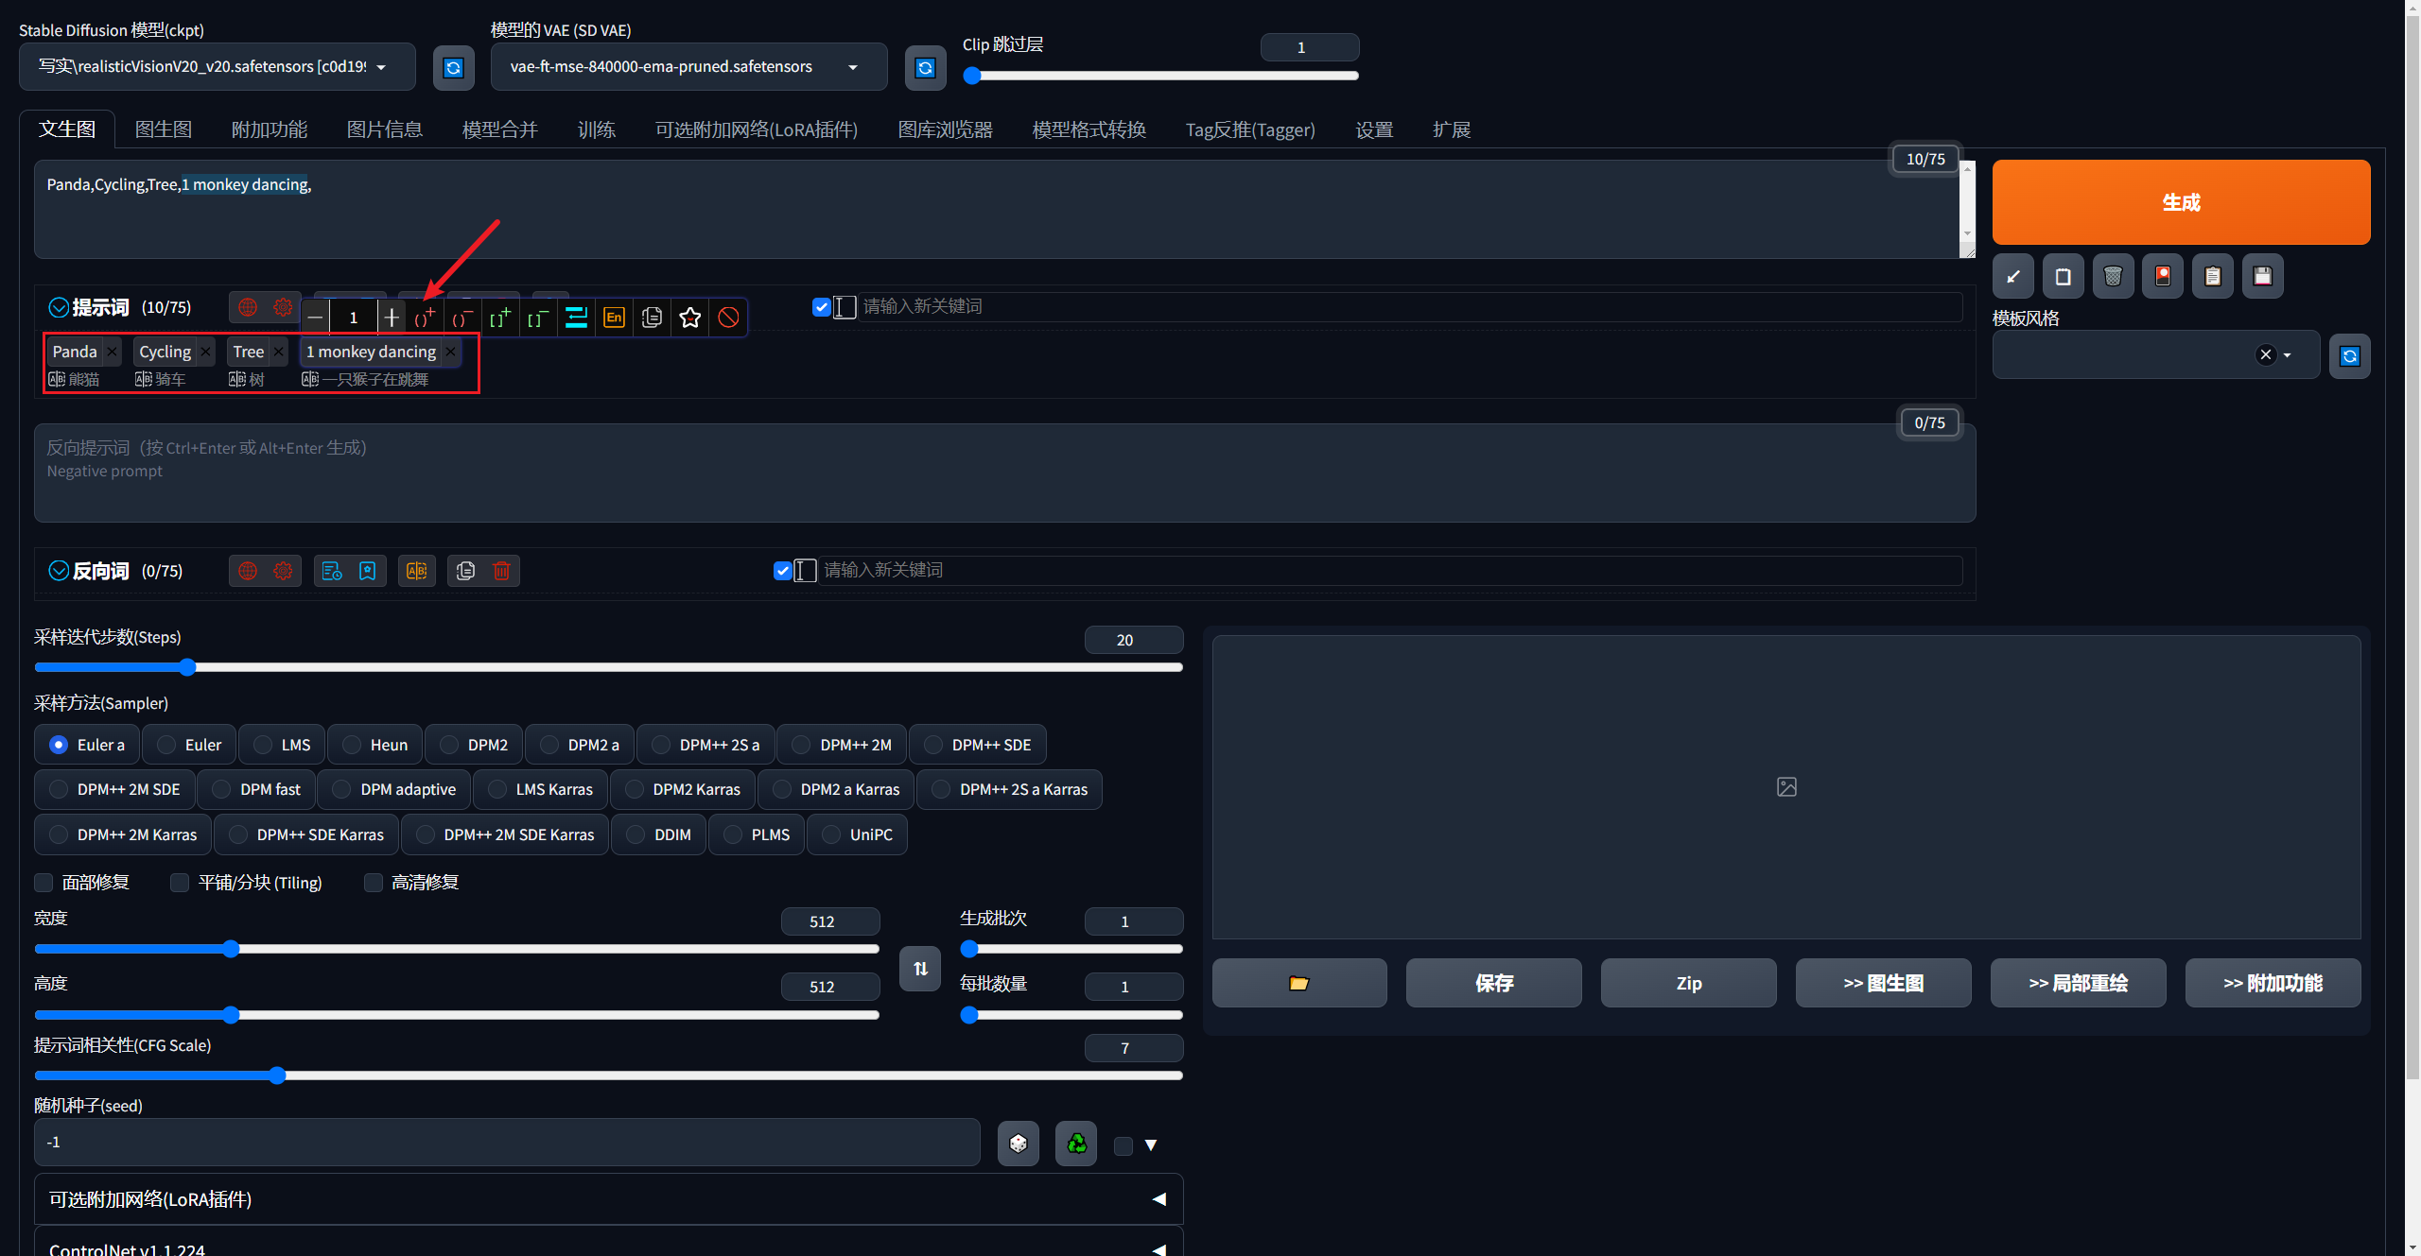Open the SD VAE dropdown

[x=688, y=66]
